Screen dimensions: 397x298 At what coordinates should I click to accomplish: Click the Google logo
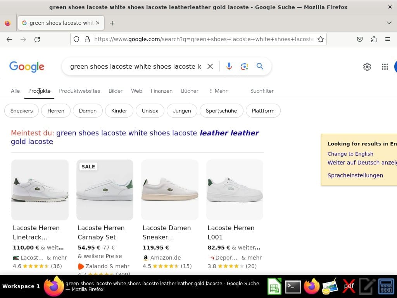click(27, 67)
